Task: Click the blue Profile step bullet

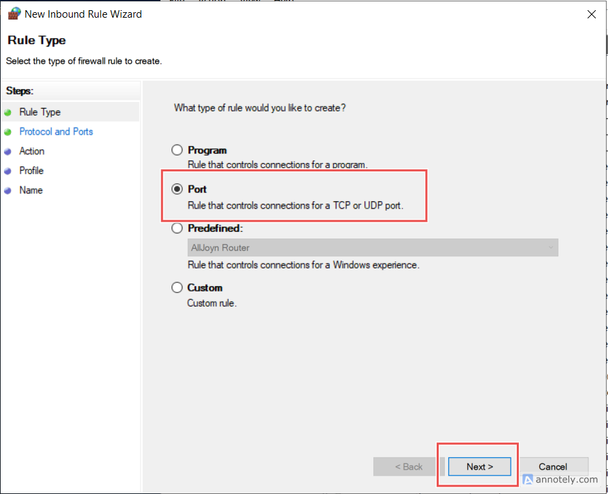Action: click(8, 171)
